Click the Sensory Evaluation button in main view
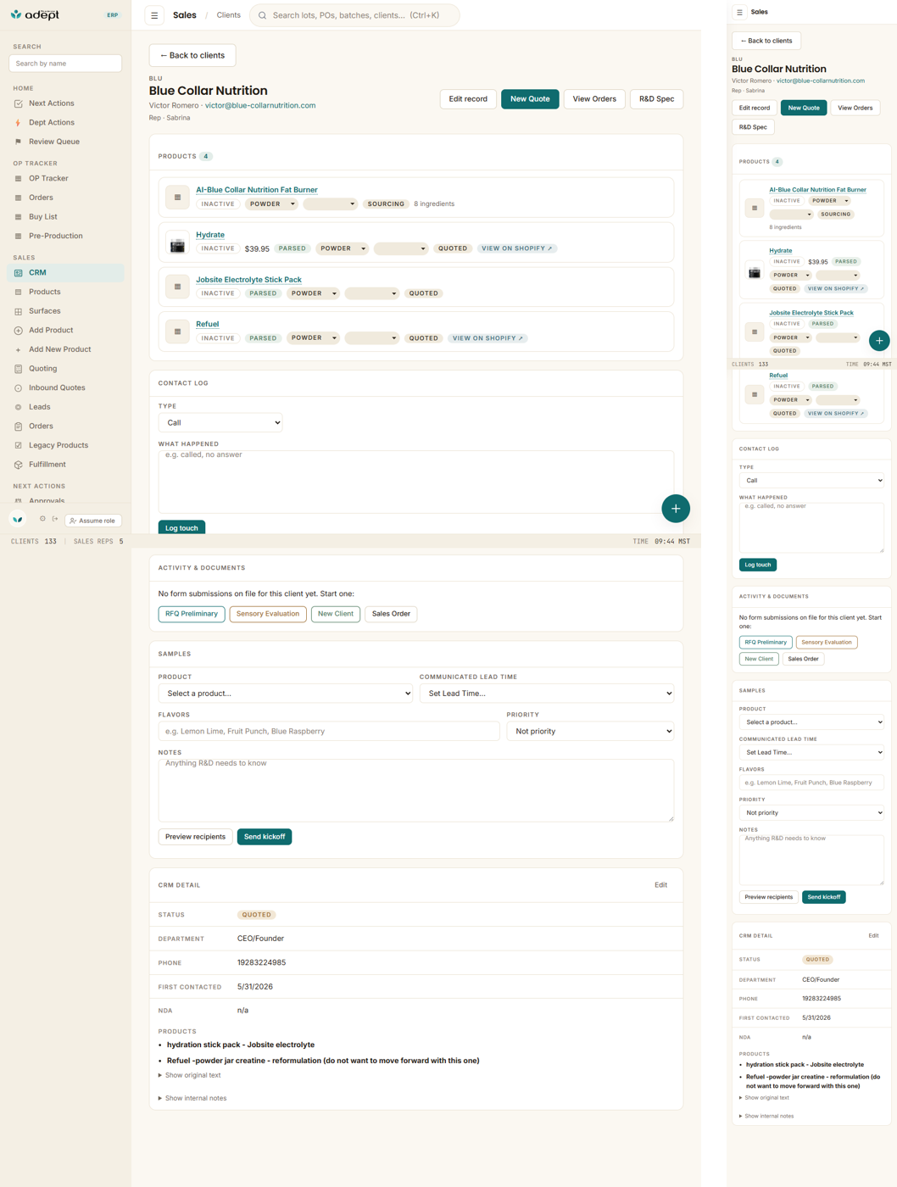The height and width of the screenshot is (1187, 897). tap(268, 614)
